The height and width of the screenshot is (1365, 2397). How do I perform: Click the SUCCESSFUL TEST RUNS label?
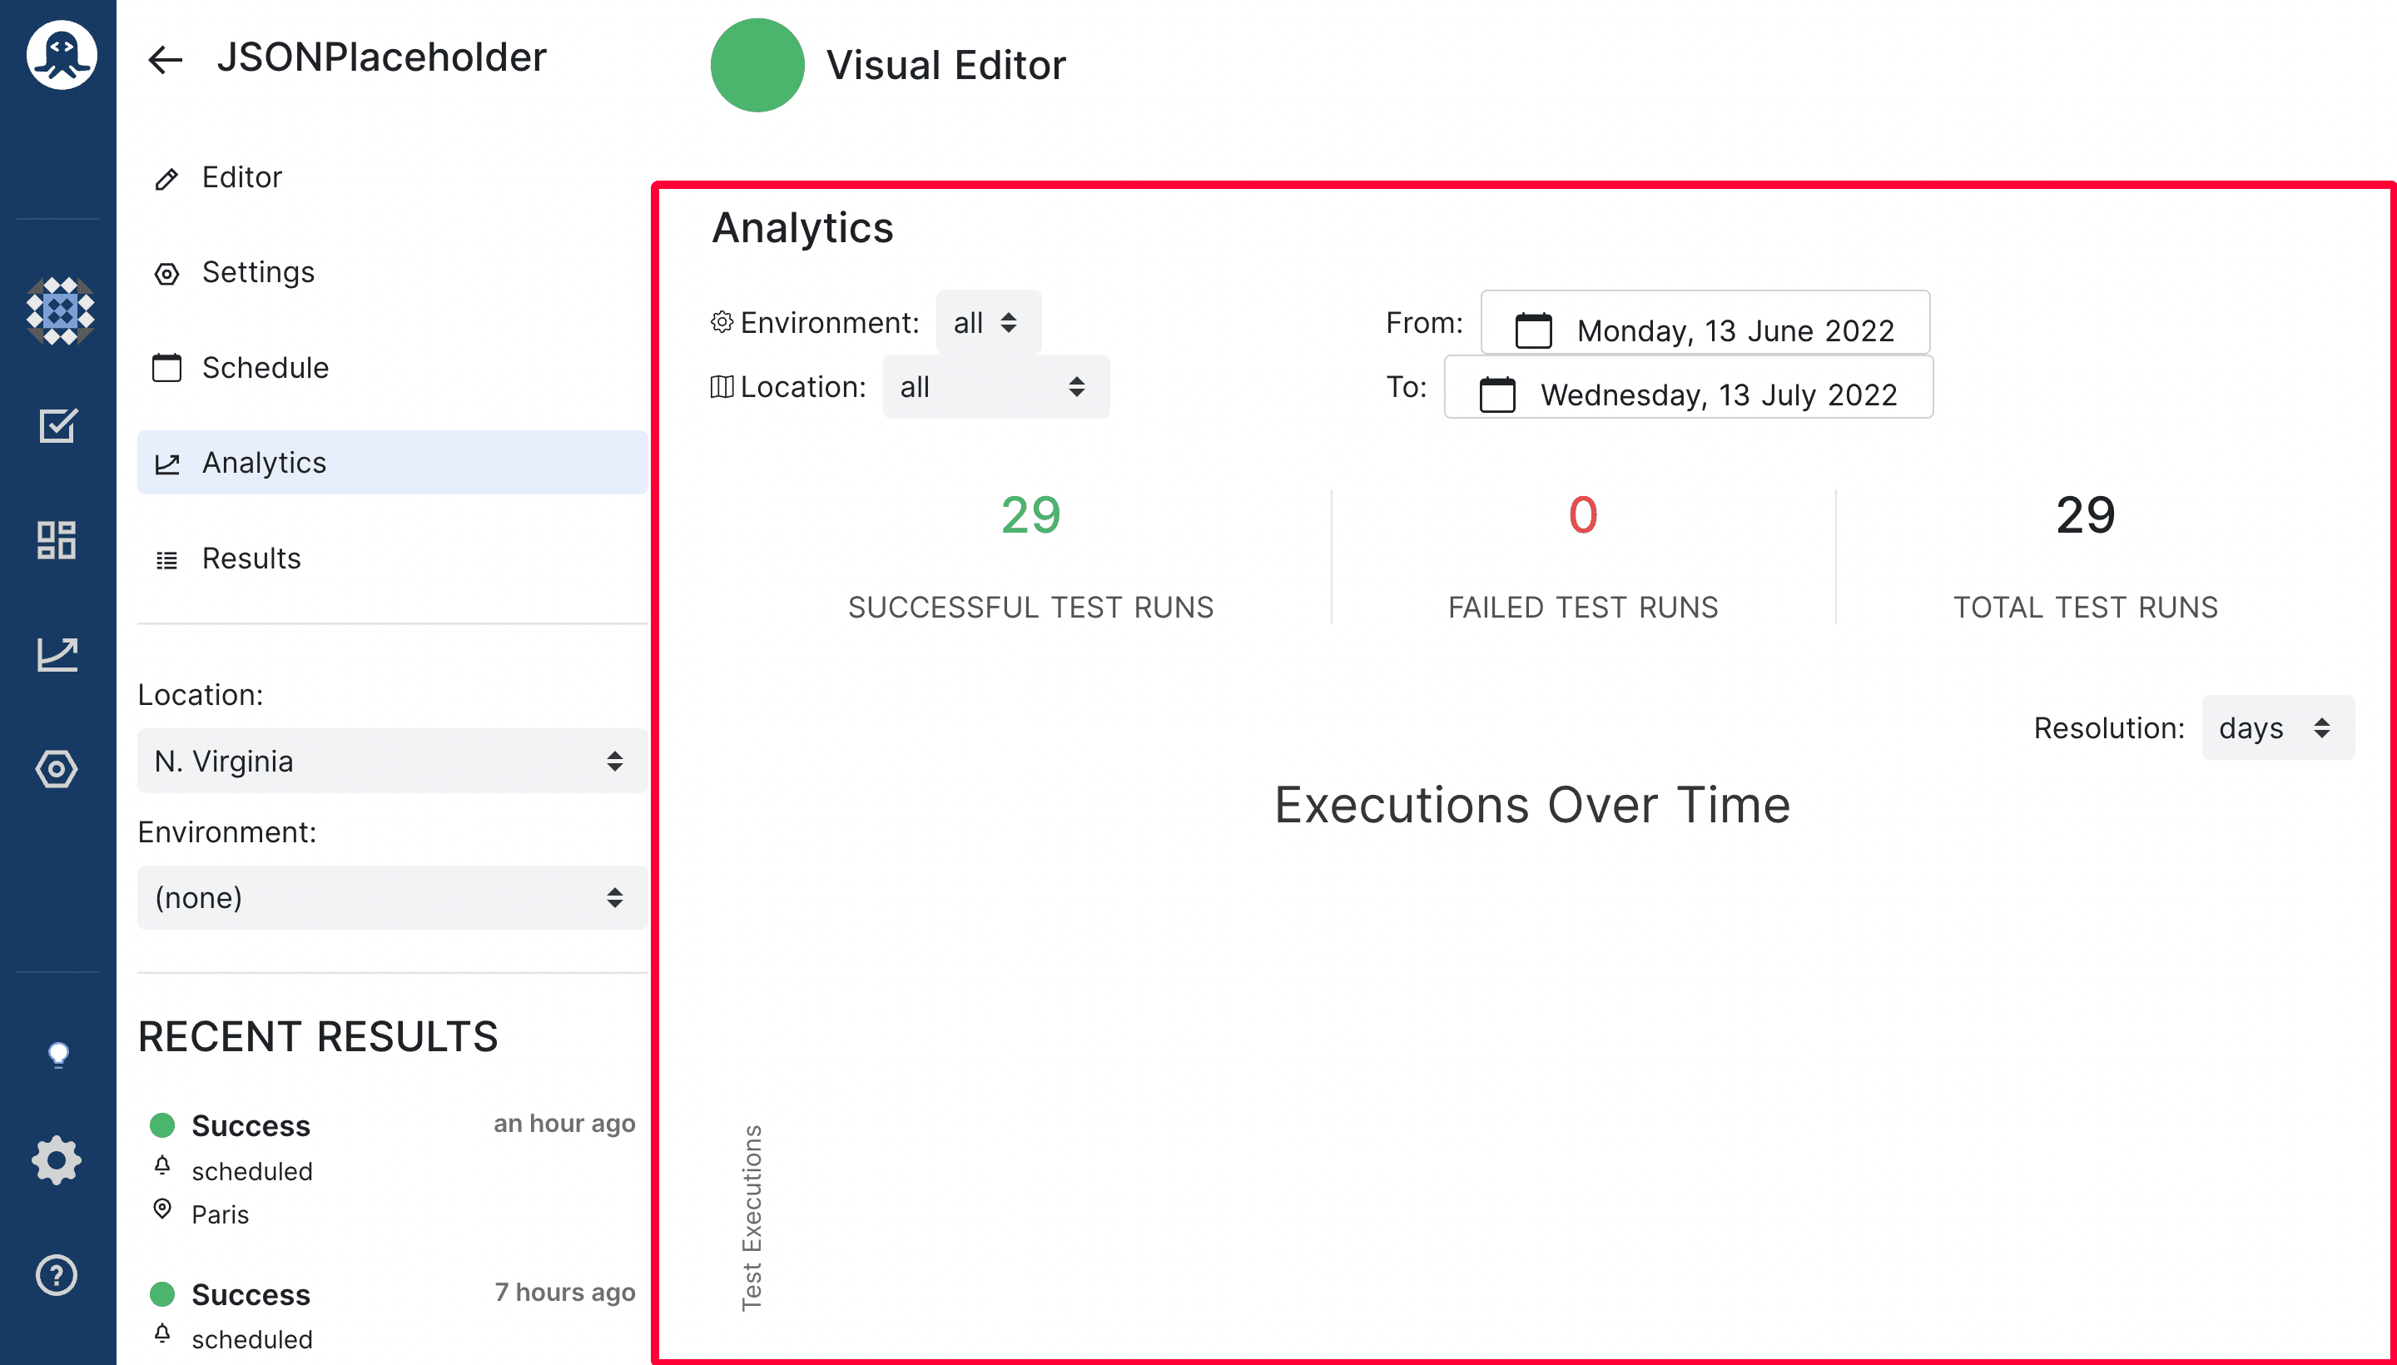pyautogui.click(x=1031, y=608)
